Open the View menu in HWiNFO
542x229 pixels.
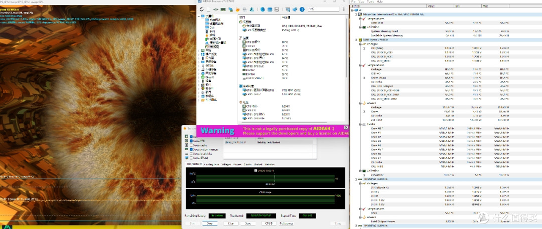(x=361, y=1)
